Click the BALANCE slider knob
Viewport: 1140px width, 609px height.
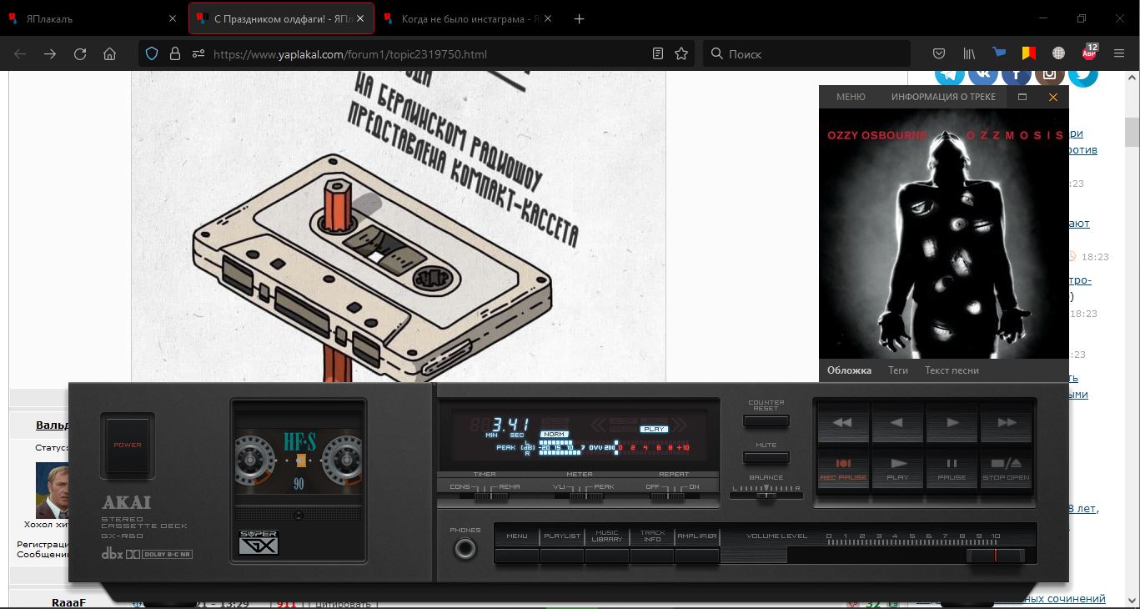(766, 495)
